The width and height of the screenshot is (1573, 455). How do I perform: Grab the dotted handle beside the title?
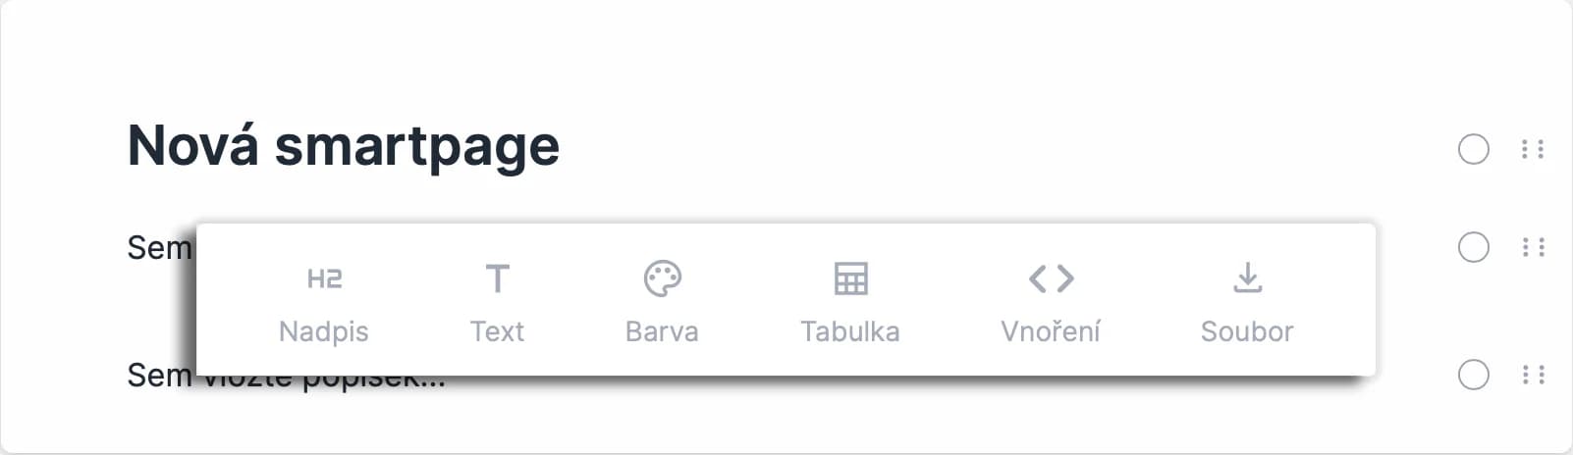pos(1533,149)
